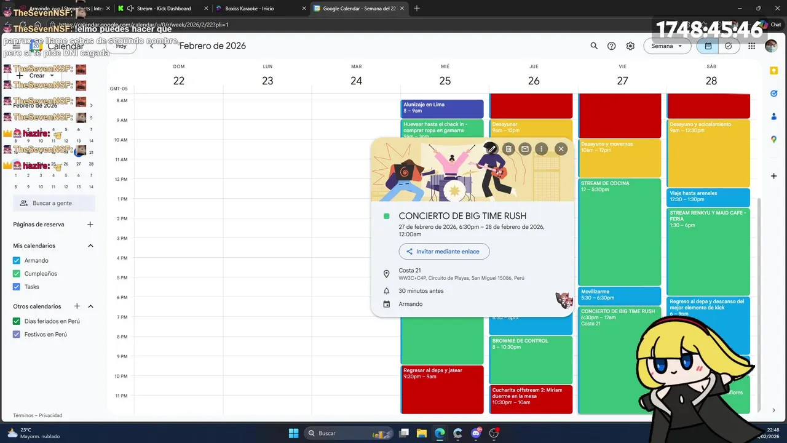Open Microsoft Edge from the taskbar

tap(440, 433)
